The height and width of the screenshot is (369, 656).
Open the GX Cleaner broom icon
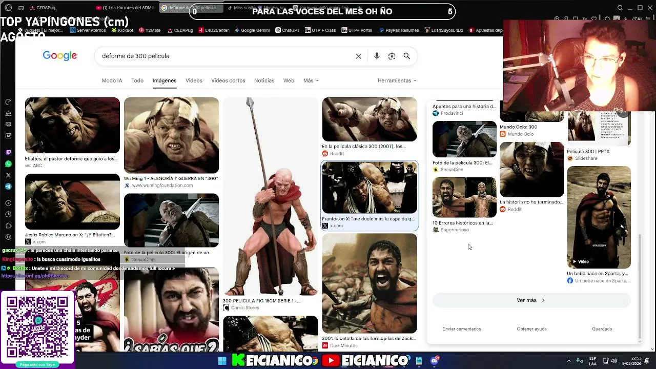point(8,113)
